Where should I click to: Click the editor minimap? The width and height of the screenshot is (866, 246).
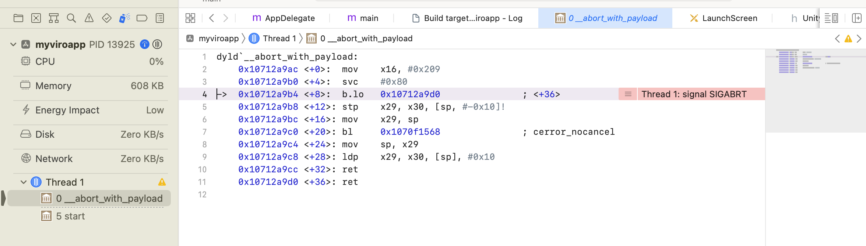[816, 91]
